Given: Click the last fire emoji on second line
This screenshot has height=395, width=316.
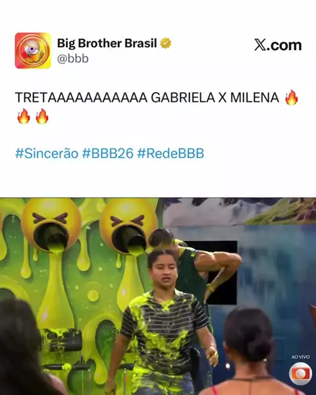Looking at the screenshot, I should pos(42,117).
